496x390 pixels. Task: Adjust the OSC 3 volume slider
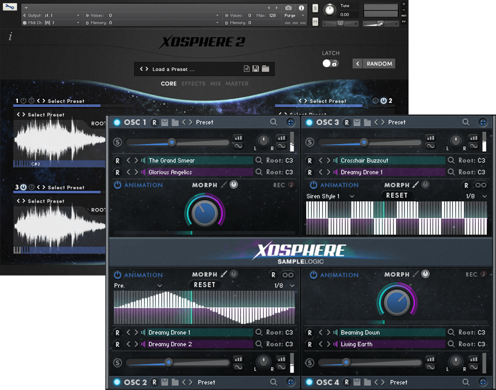point(370,143)
